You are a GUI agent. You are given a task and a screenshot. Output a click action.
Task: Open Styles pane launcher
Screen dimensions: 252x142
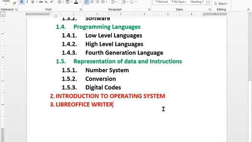pos(210,9)
